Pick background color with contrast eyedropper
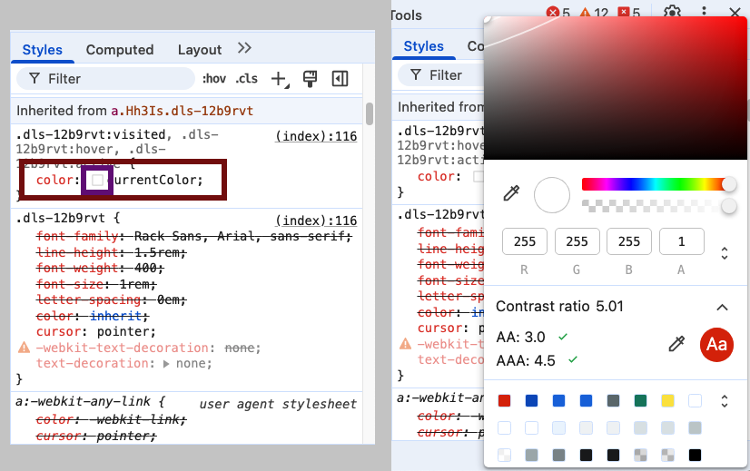Image resolution: width=750 pixels, height=471 pixels. pyautogui.click(x=676, y=344)
